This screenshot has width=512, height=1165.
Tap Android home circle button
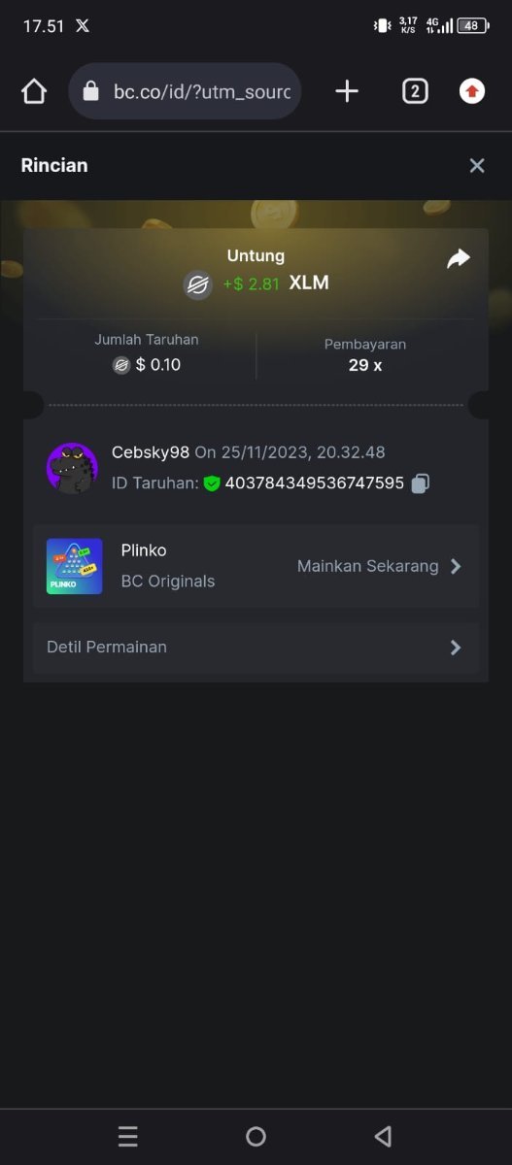256,1137
